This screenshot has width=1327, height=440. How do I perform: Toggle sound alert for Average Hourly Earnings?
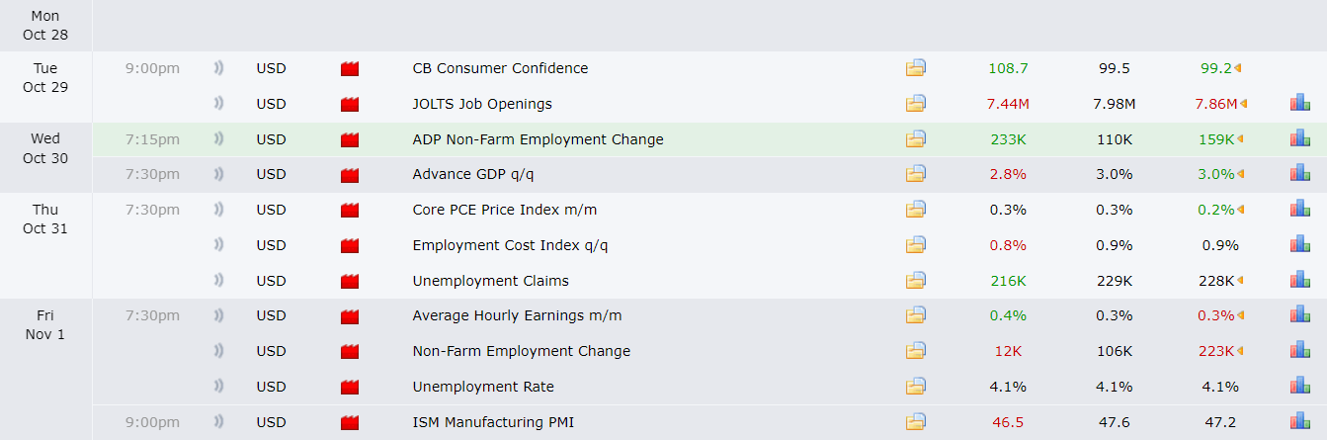click(218, 315)
